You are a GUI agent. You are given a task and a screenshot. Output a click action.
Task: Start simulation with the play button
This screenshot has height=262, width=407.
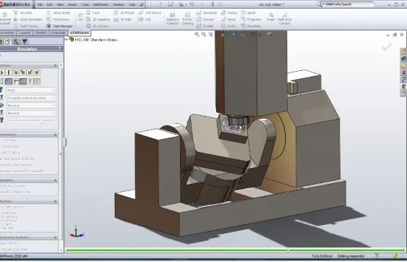pyautogui.click(x=2, y=72)
